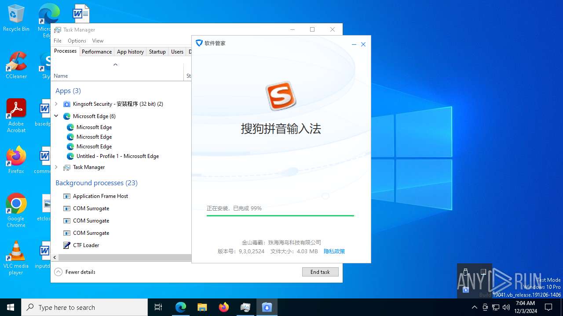Open the Options menu in Task Manager
The height and width of the screenshot is (316, 563).
77,41
